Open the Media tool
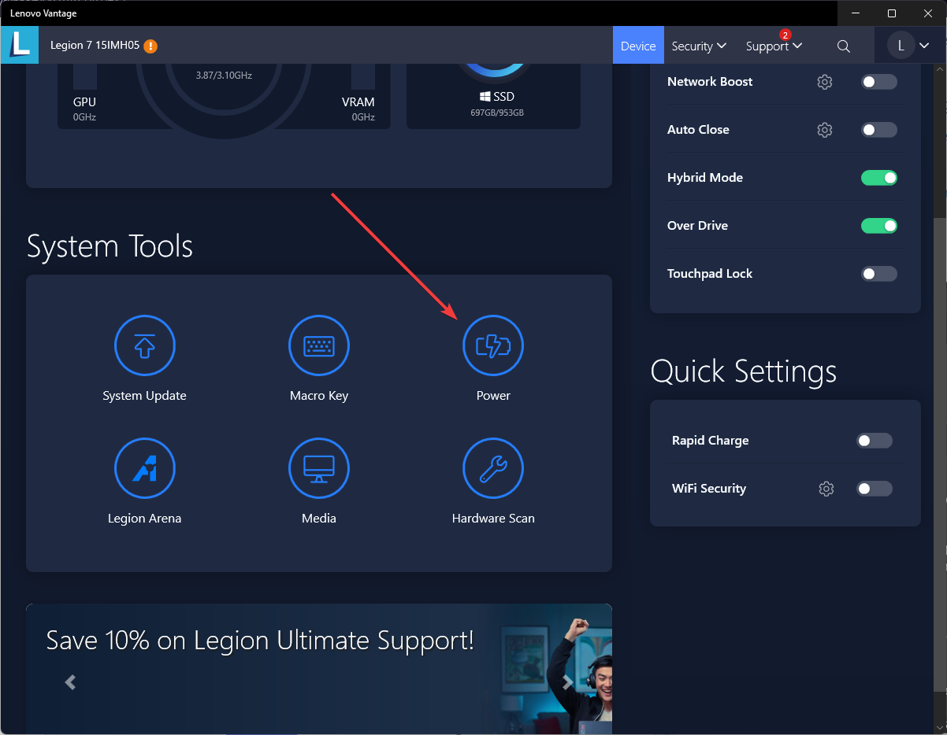 click(x=319, y=468)
